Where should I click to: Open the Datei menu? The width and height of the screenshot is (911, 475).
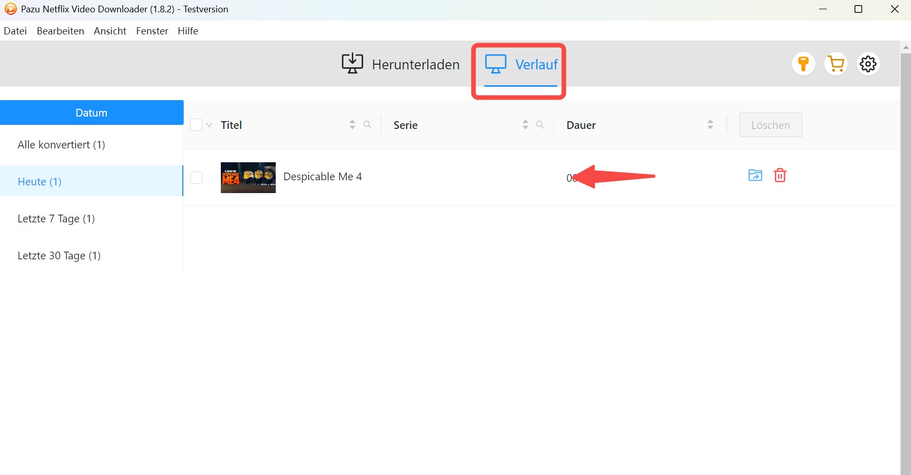tap(15, 31)
